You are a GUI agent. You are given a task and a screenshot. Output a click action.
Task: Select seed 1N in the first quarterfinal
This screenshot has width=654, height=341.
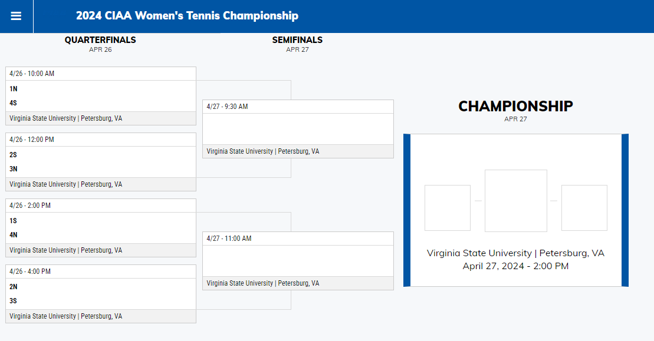12,89
